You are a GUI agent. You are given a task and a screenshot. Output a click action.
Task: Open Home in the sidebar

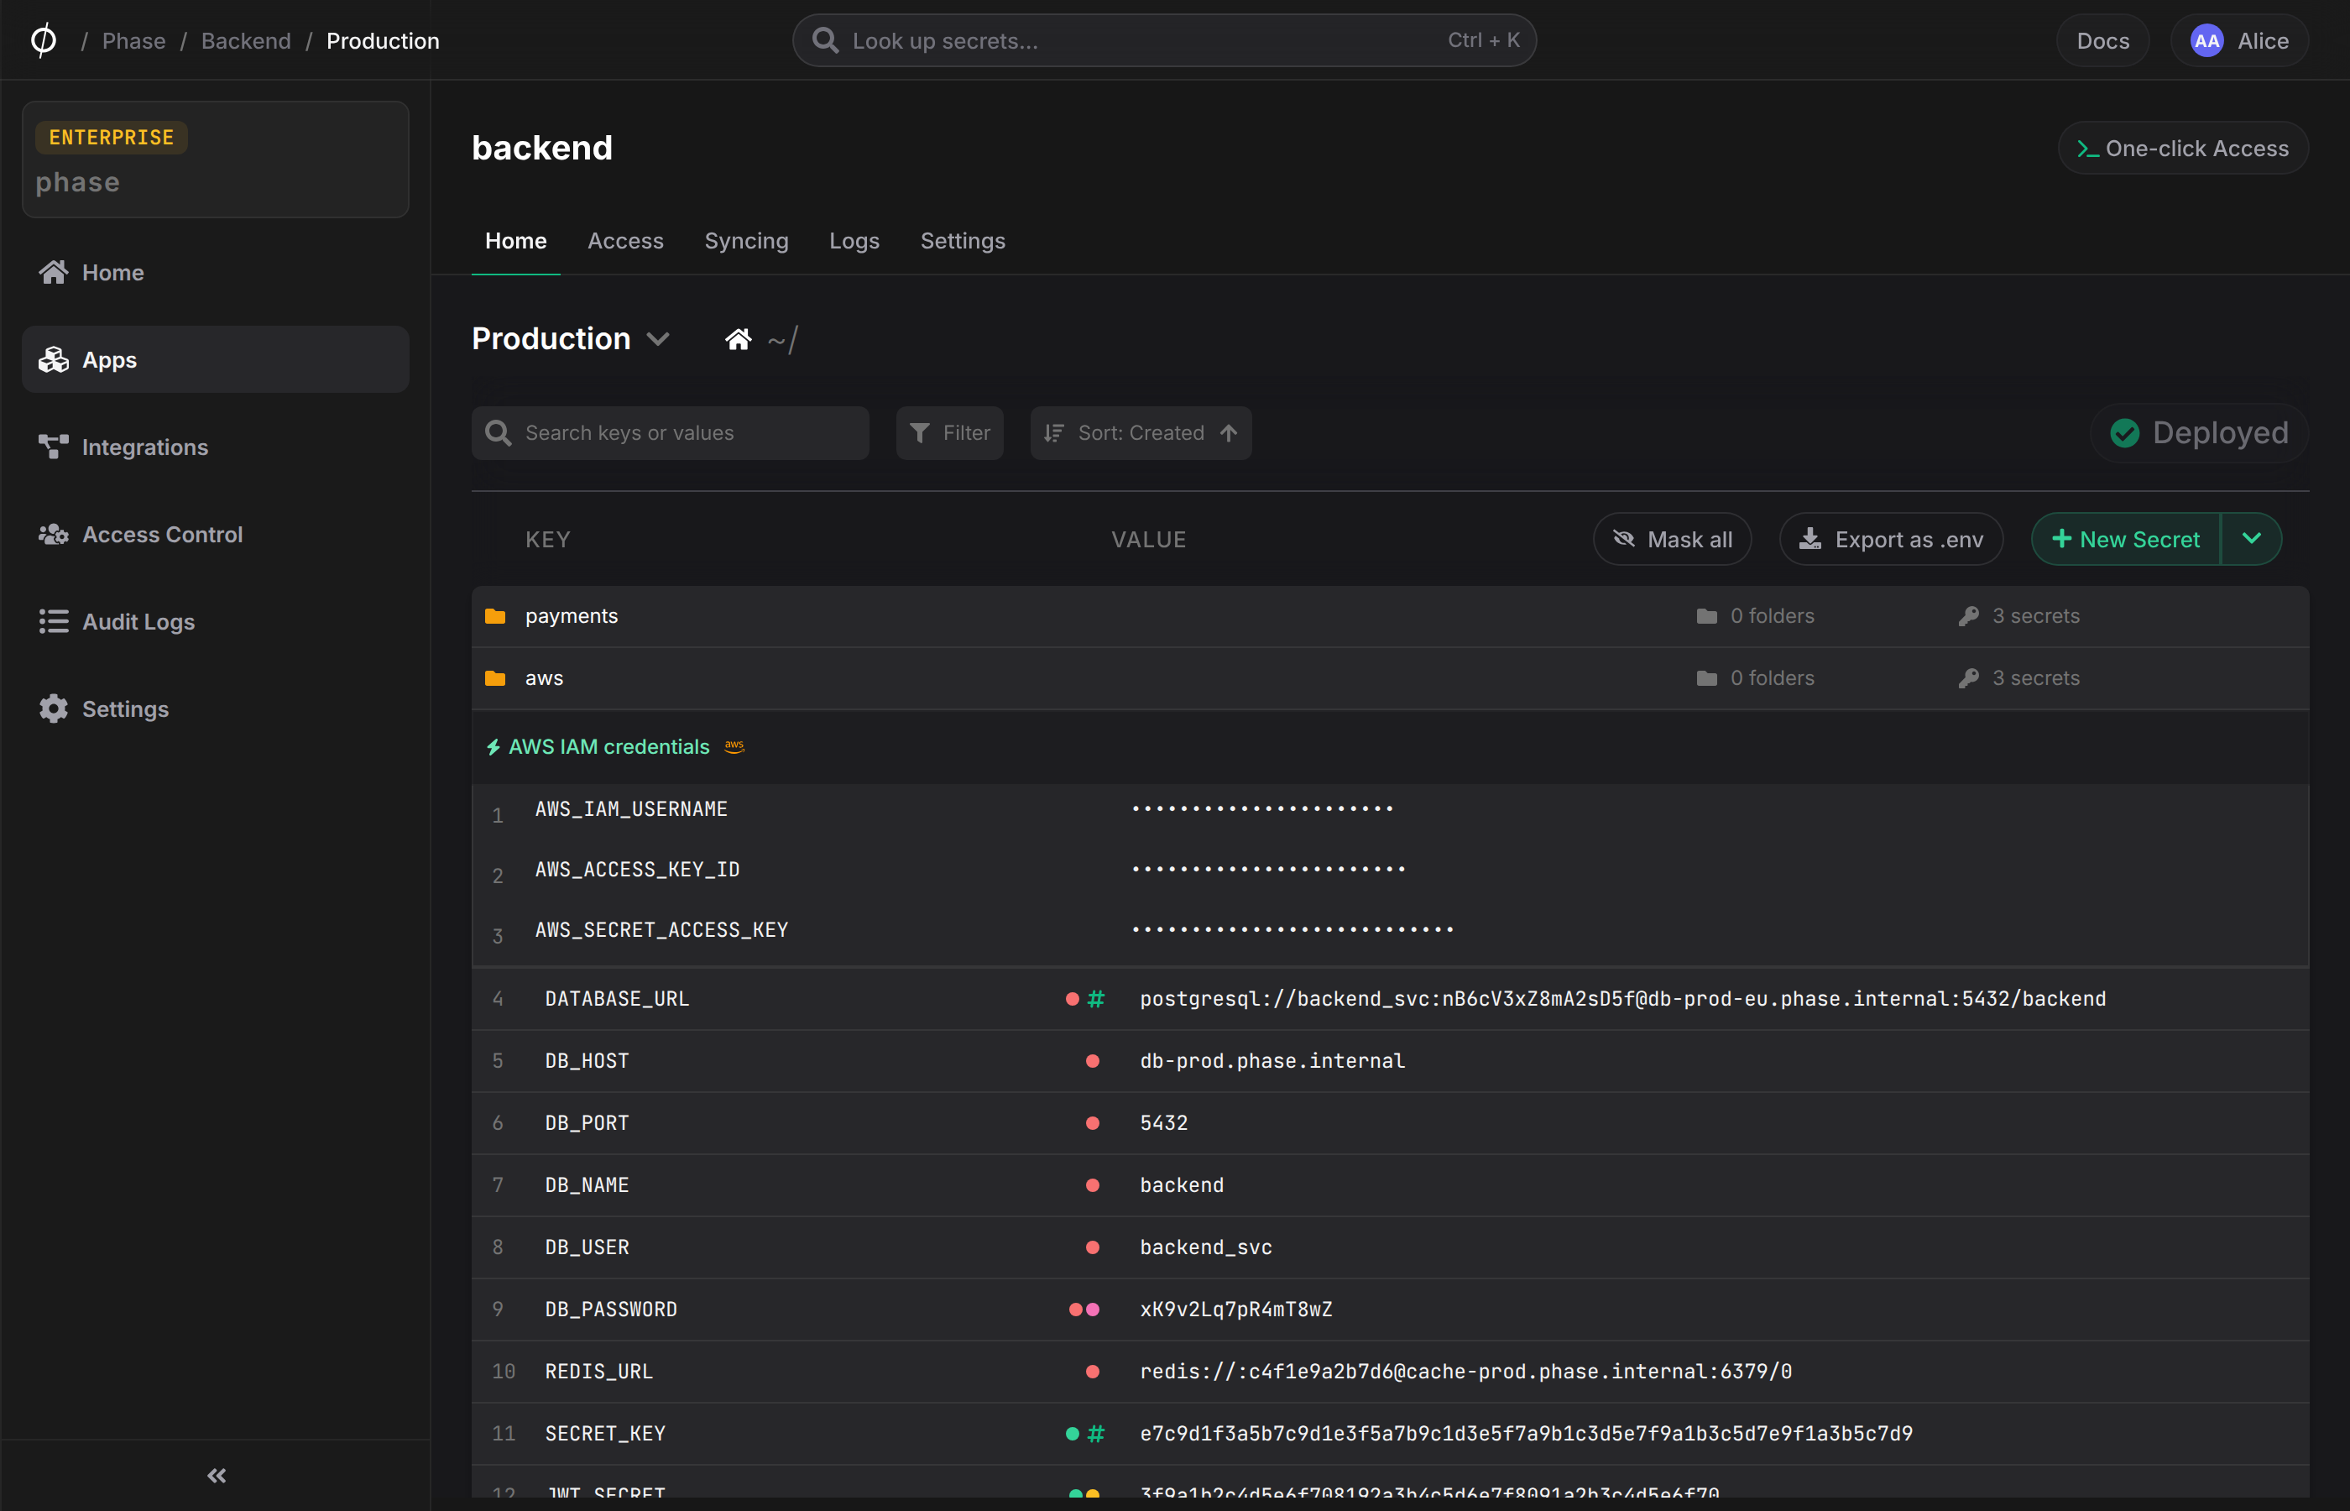point(215,273)
